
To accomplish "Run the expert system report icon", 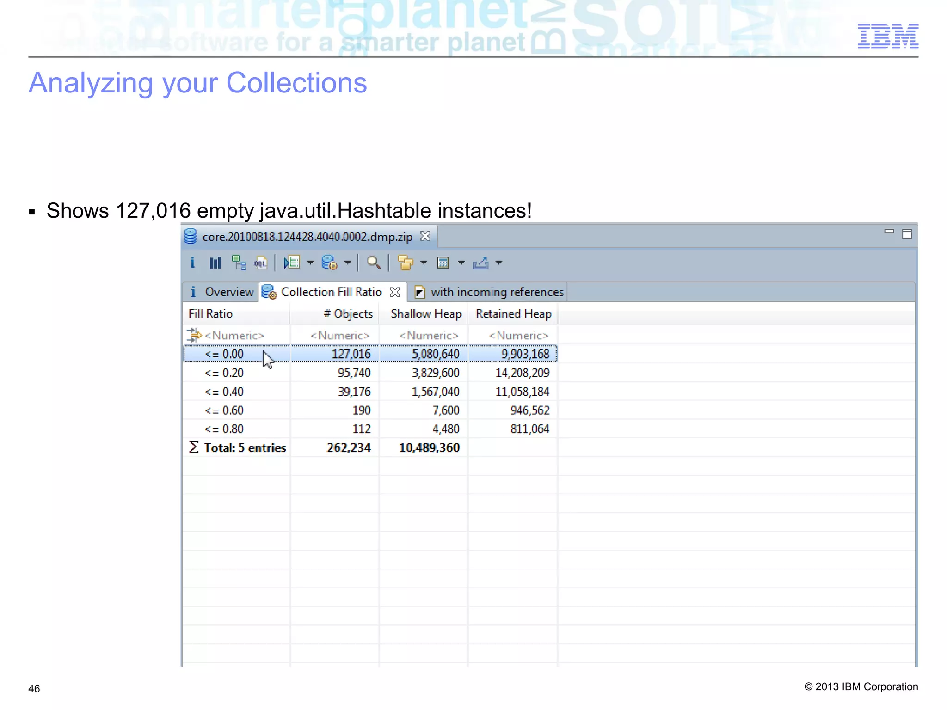I will click(292, 263).
